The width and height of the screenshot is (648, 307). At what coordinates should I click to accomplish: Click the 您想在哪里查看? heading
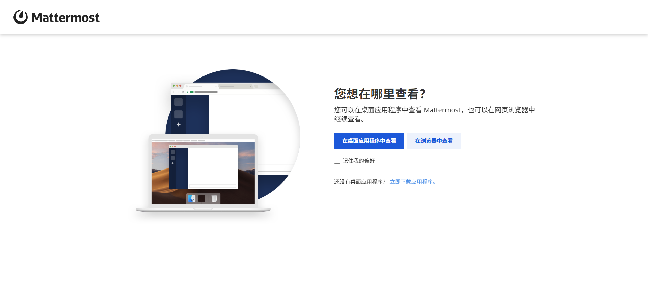380,94
